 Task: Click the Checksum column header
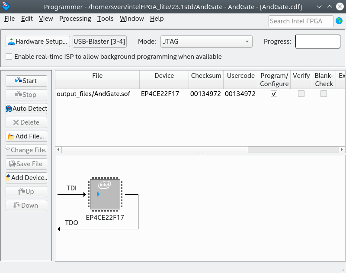point(206,80)
